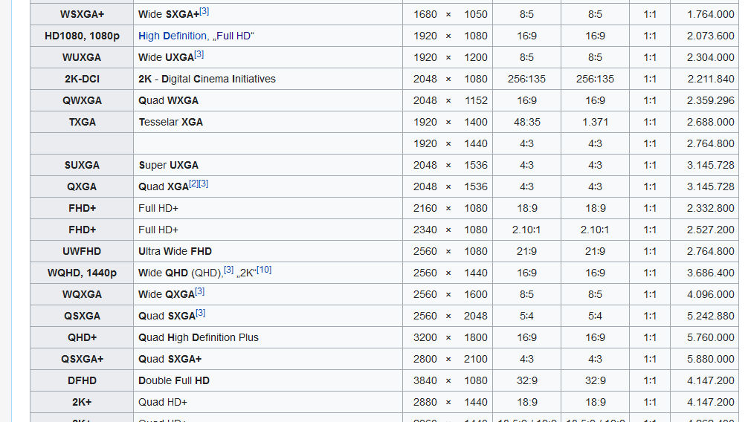This screenshot has height=422, width=751.
Task: Select the QWXGA row label
Action: pyautogui.click(x=82, y=100)
